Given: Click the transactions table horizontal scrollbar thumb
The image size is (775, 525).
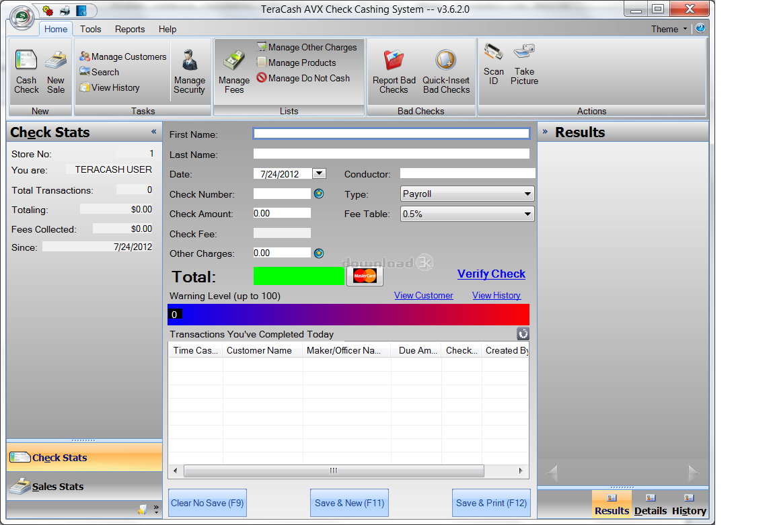Looking at the screenshot, I should click(x=334, y=471).
